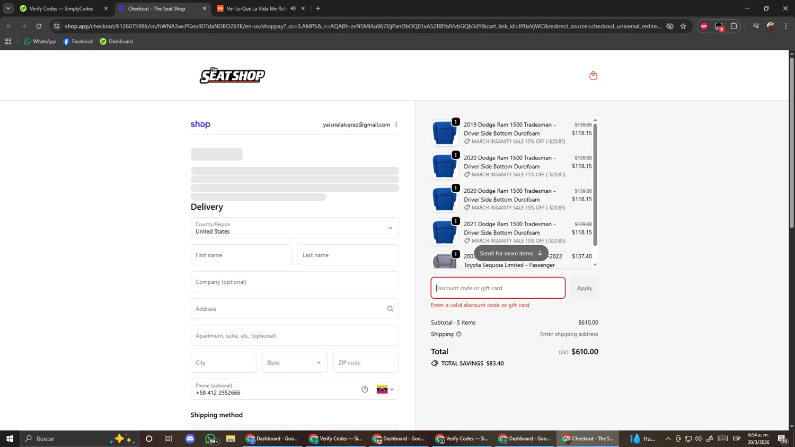Open the WhatsApp bookmark
The height and width of the screenshot is (447, 795).
pyautogui.click(x=40, y=41)
